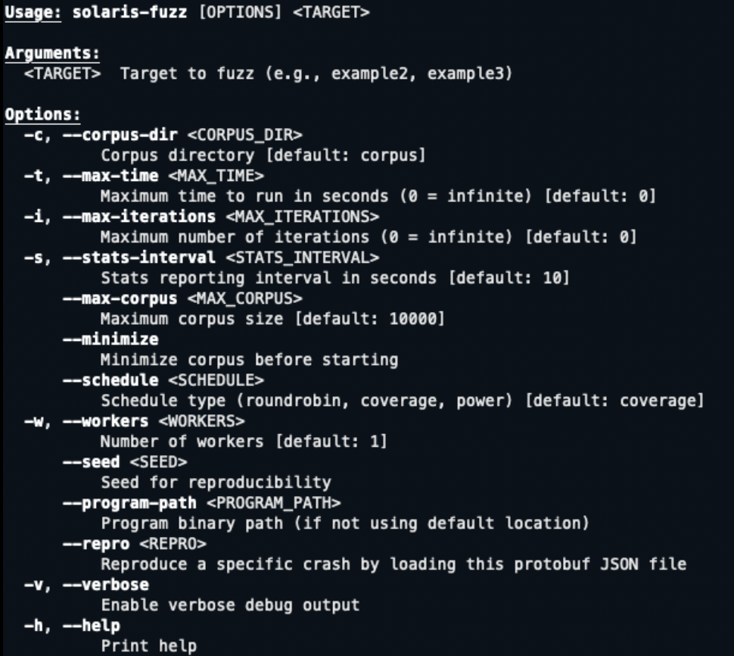Click the --minimize flag
Image resolution: width=734 pixels, height=656 pixels.
(x=110, y=339)
